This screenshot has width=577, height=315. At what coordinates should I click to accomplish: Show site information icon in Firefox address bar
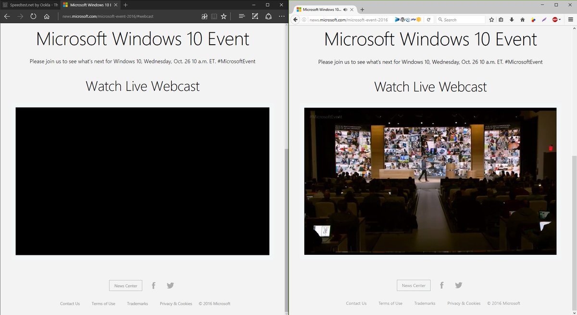304,20
